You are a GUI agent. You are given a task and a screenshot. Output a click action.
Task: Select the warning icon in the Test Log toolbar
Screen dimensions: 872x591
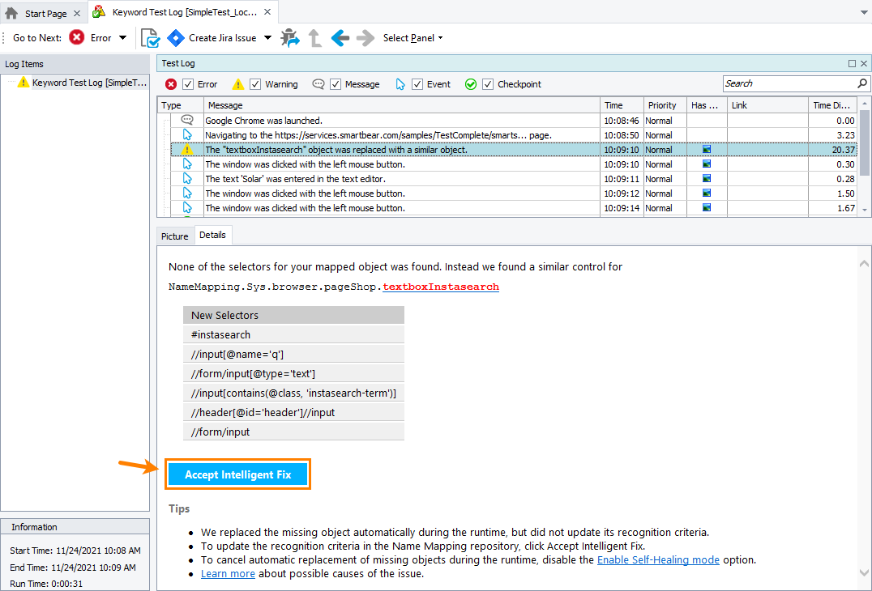click(x=237, y=83)
